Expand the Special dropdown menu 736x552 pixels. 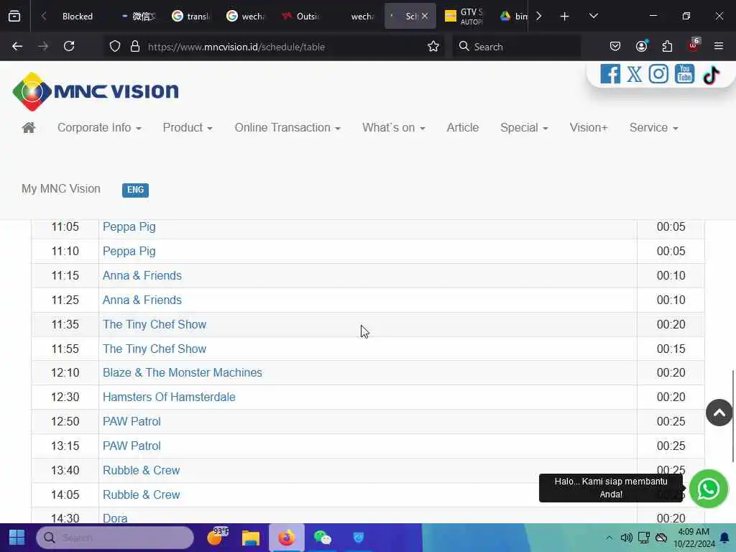tap(524, 128)
